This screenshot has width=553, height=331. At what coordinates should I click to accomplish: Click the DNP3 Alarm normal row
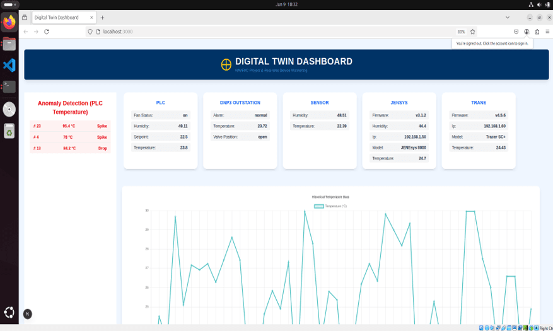(240, 115)
